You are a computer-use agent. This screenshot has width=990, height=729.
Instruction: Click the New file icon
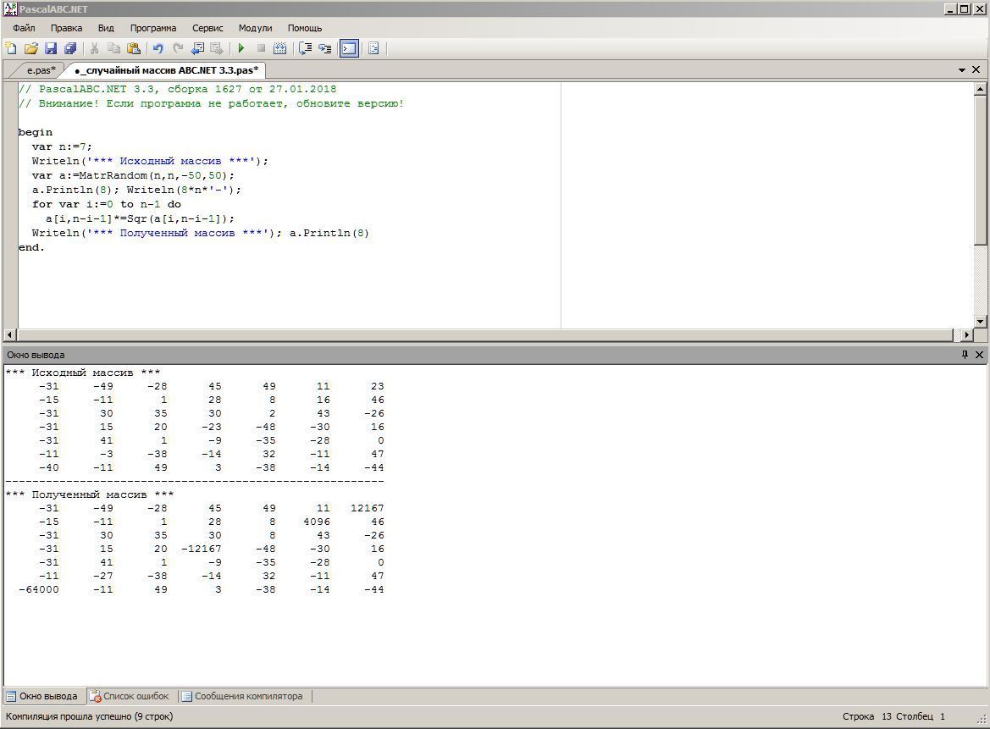tap(11, 49)
